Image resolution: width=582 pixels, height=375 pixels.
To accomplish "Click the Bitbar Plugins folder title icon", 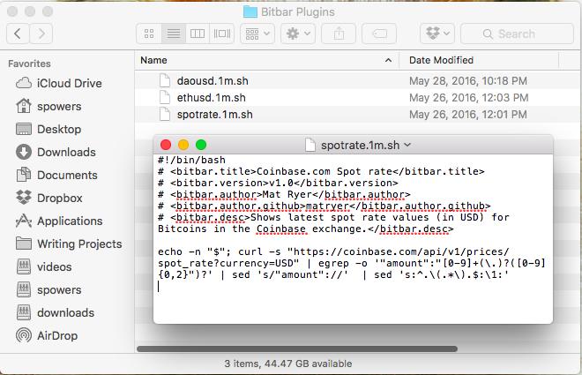I will pos(250,11).
